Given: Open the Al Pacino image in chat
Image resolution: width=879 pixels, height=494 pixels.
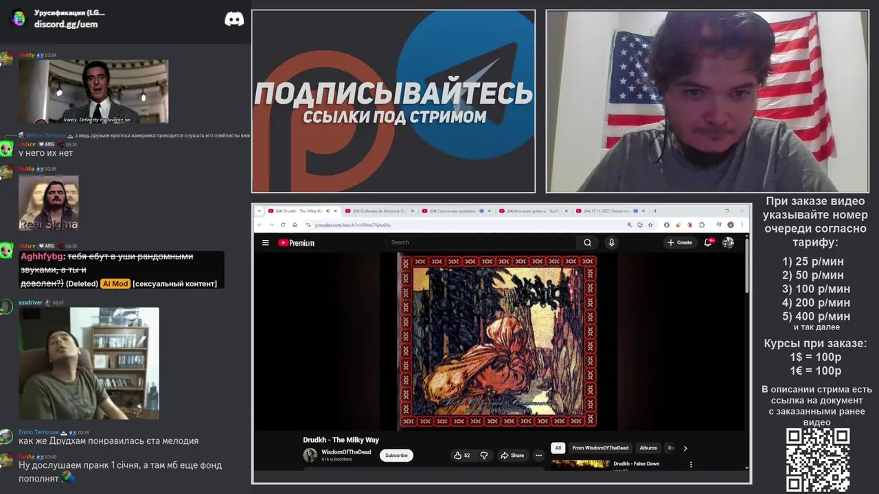Looking at the screenshot, I should (93, 91).
